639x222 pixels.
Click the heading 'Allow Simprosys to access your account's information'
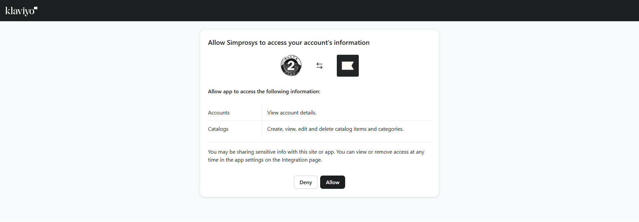tap(289, 42)
